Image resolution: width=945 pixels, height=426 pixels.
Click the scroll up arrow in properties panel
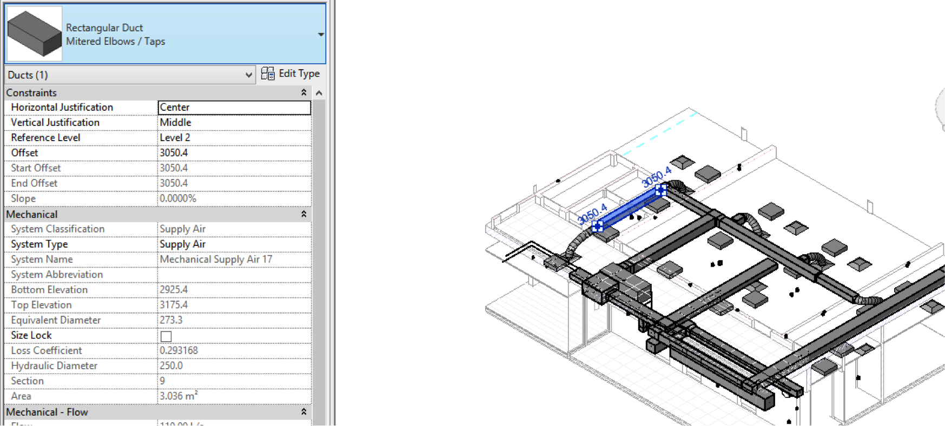[319, 93]
